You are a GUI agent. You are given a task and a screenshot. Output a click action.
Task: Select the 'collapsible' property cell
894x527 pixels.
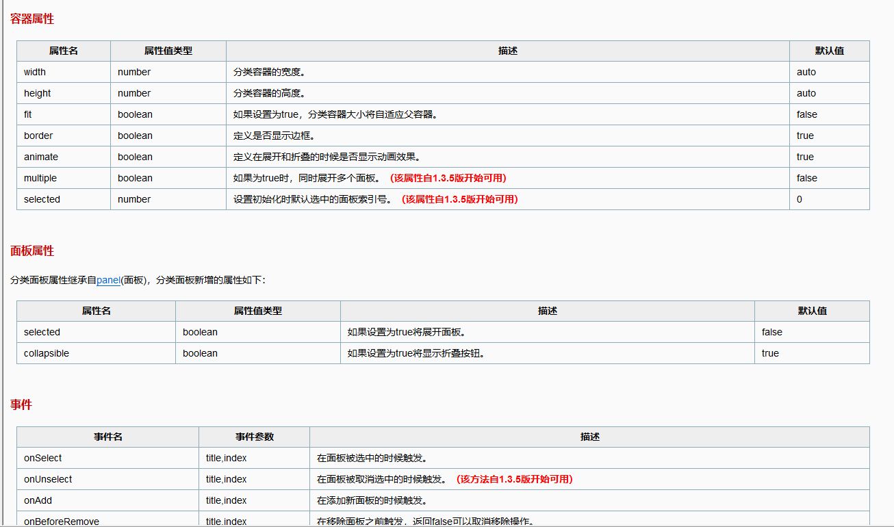(x=96, y=353)
